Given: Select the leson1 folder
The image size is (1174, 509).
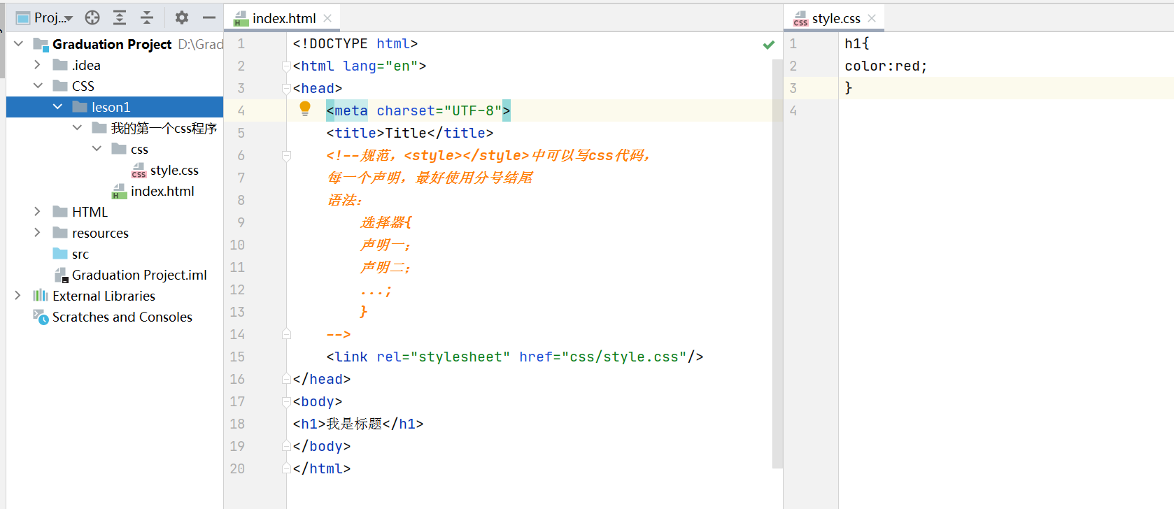Looking at the screenshot, I should 115,107.
